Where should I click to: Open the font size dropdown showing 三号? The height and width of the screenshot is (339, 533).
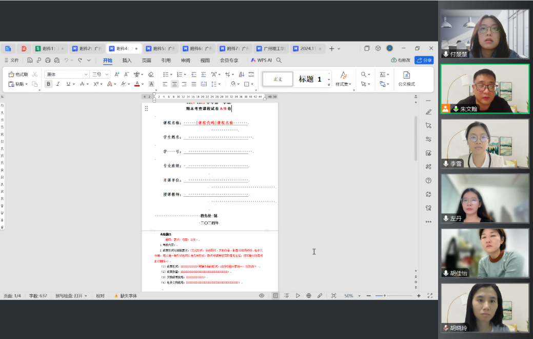tap(100, 74)
